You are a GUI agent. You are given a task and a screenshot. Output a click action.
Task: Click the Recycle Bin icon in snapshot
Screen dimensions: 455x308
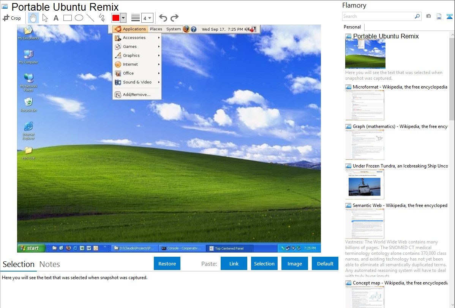[28, 105]
